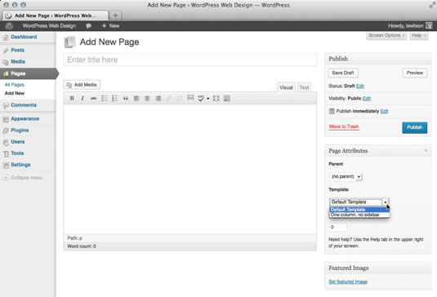The width and height of the screenshot is (437, 297).
Task: Insert a numbered list
Action: point(115,98)
